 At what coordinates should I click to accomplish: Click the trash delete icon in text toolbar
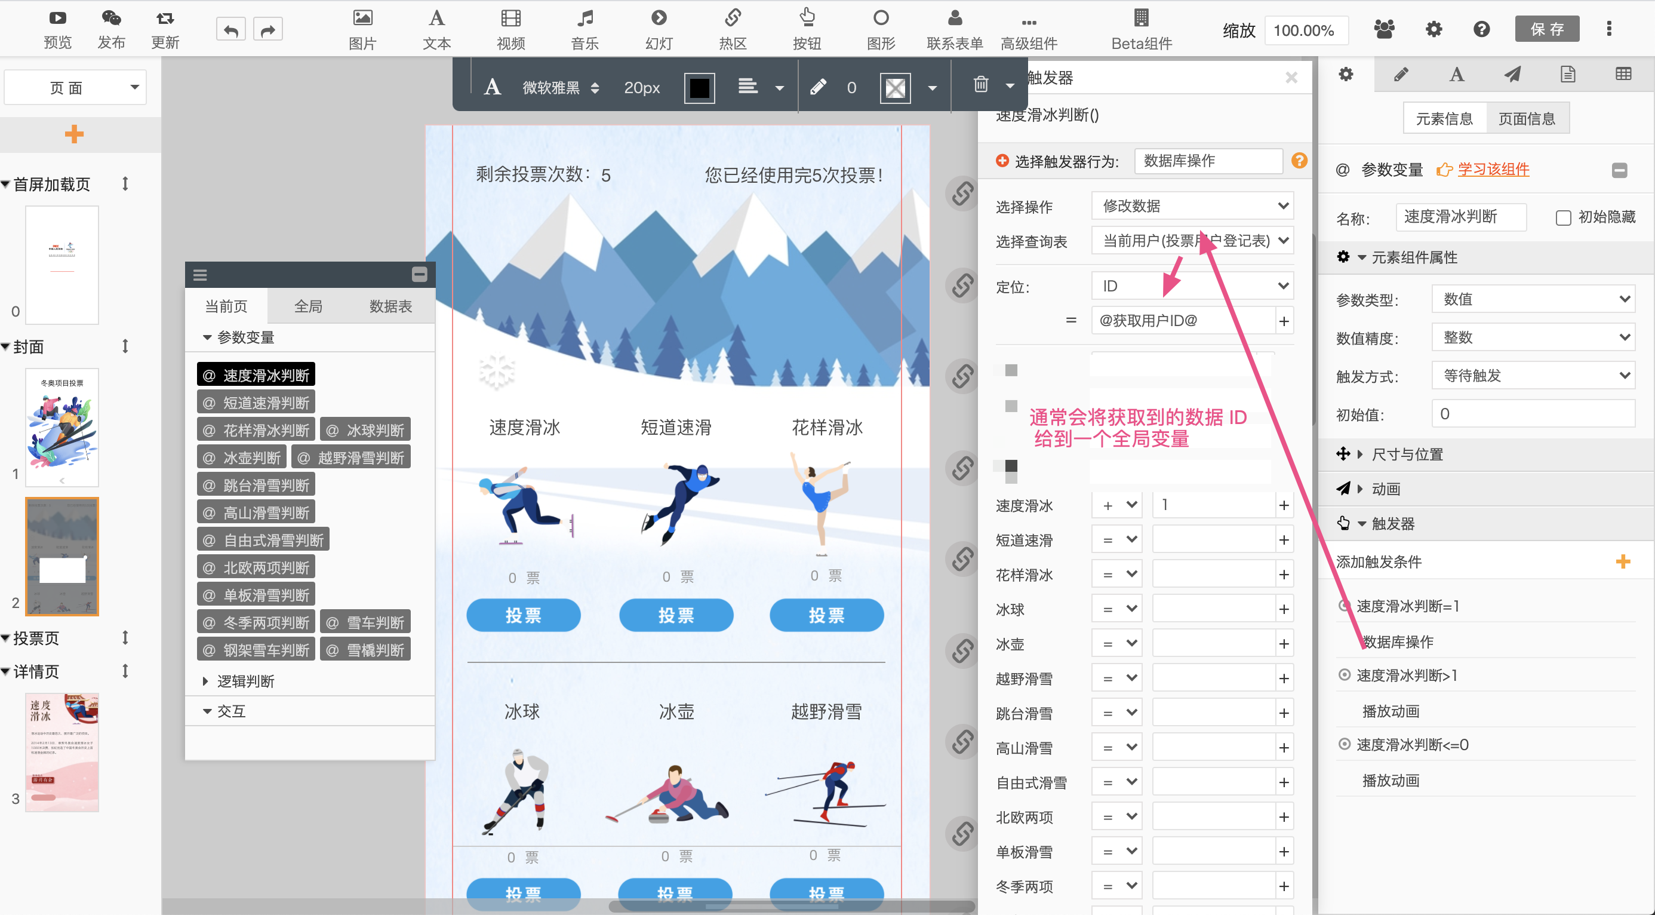coord(980,85)
